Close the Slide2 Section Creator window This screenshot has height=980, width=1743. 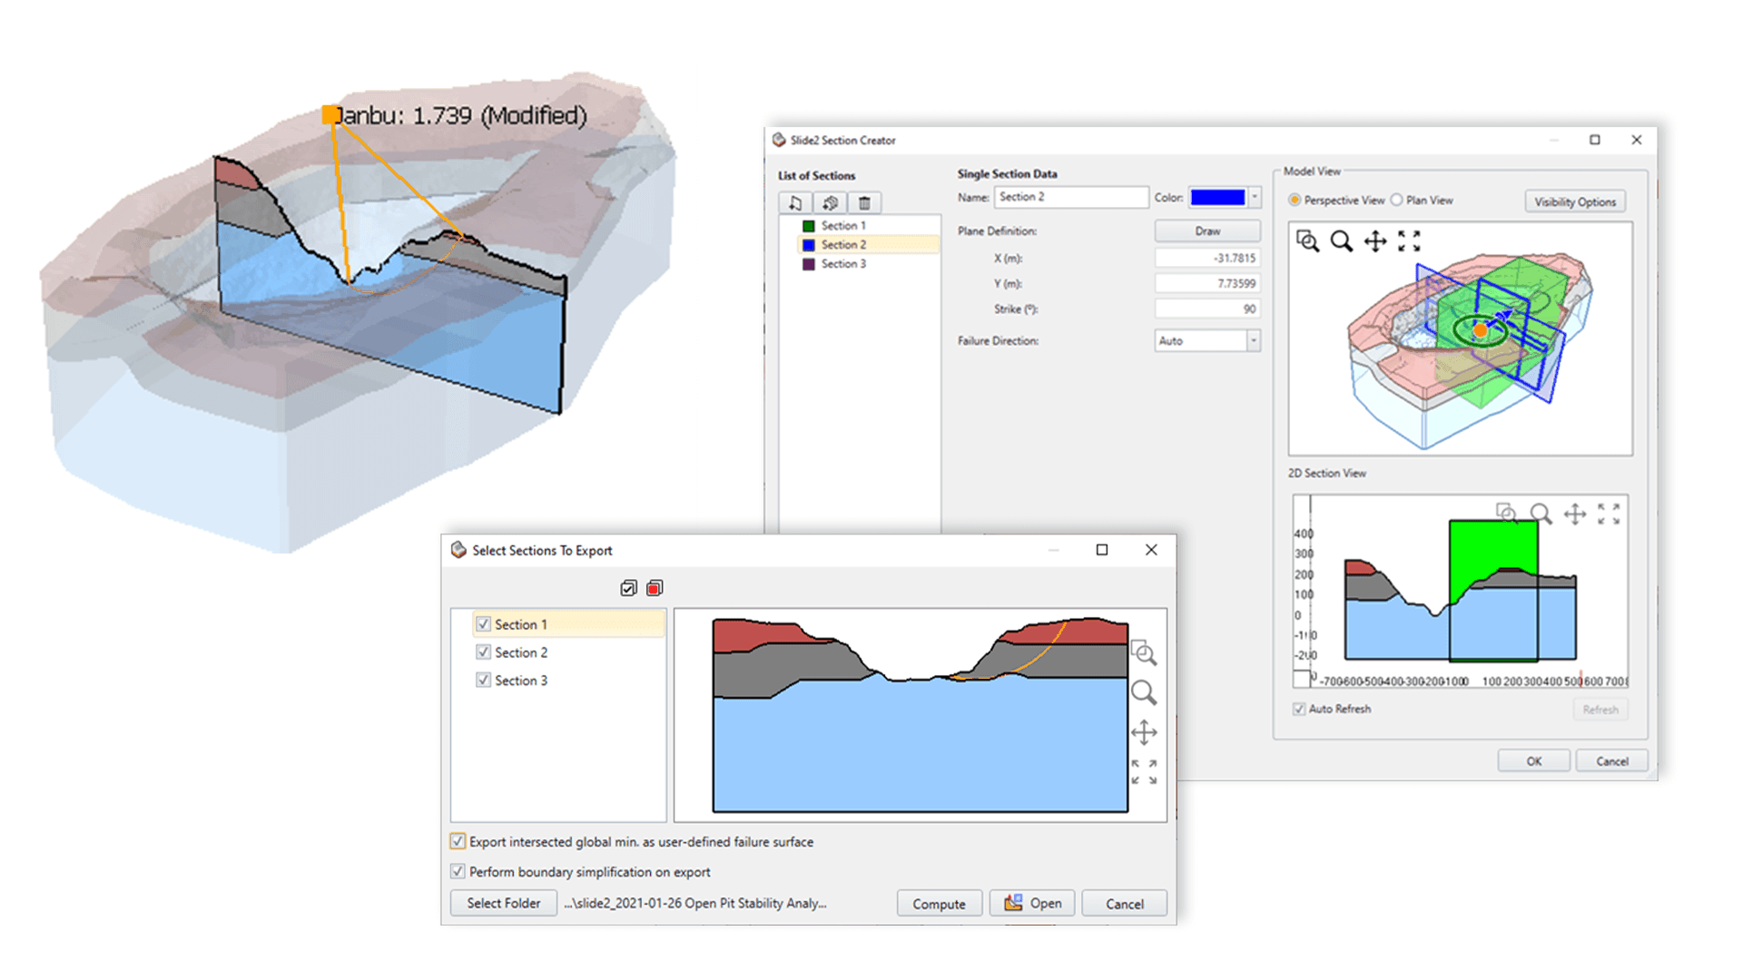[x=1637, y=141]
